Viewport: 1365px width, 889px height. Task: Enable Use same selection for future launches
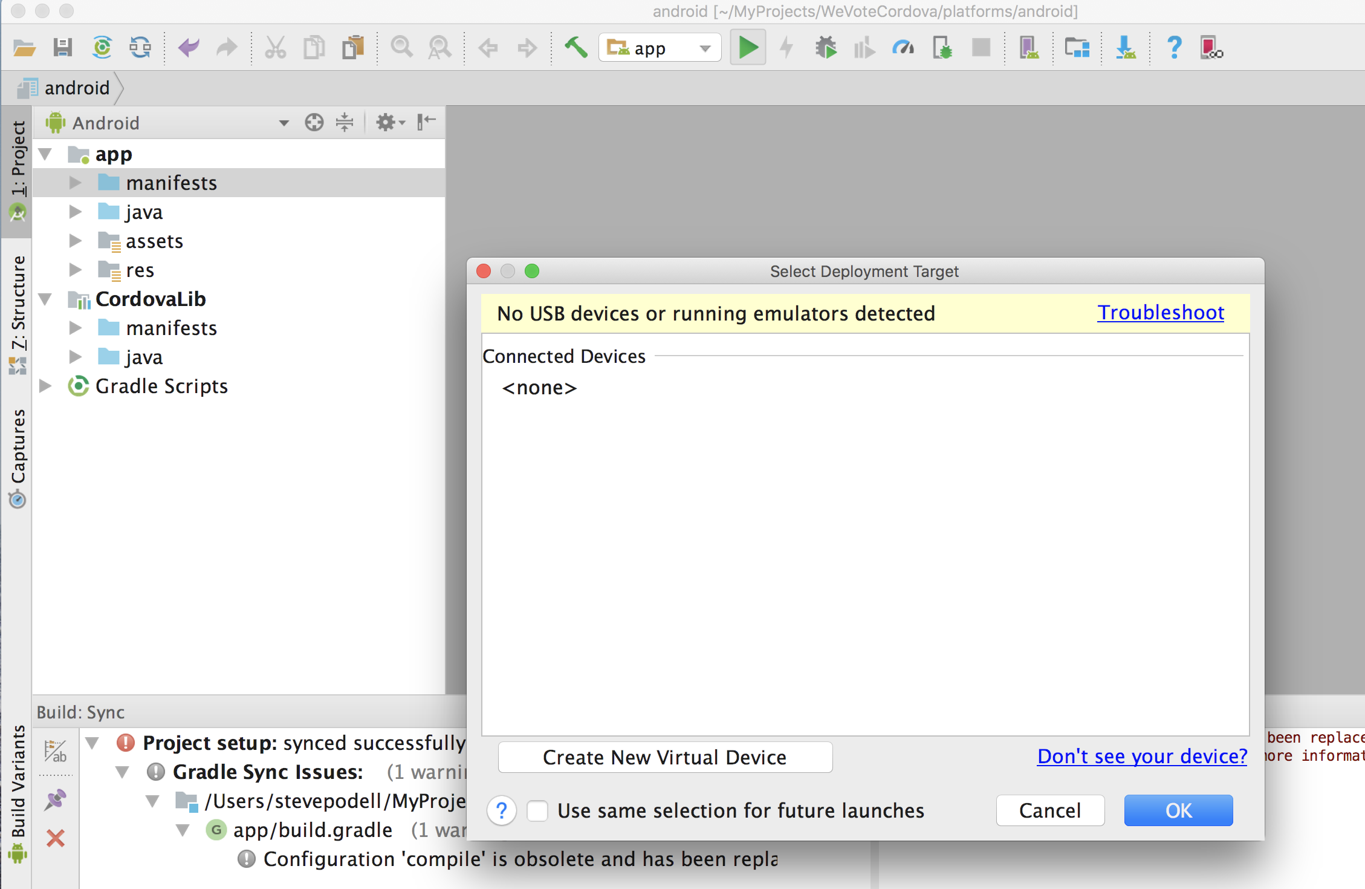coord(537,810)
